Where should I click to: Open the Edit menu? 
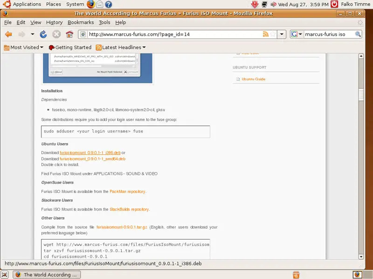(x=21, y=22)
